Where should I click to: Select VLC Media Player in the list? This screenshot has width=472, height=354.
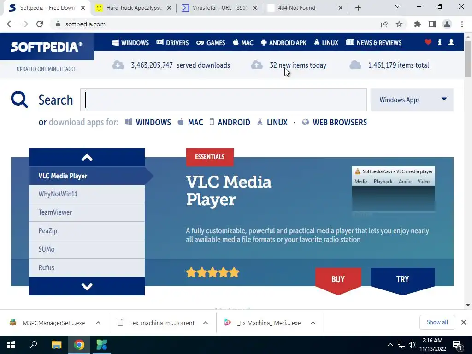(x=87, y=176)
